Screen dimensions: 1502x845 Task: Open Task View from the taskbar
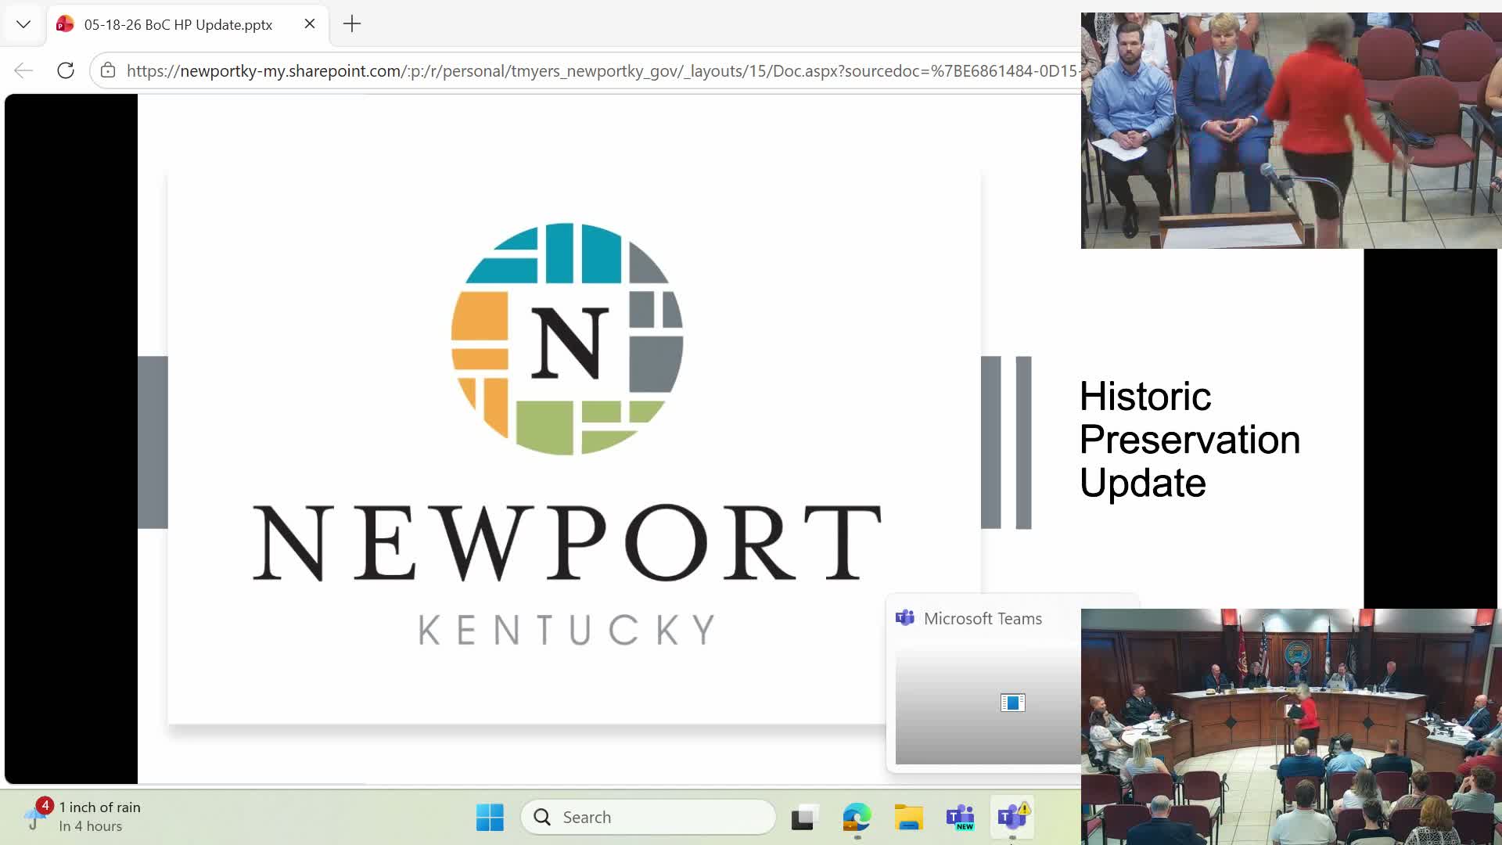(804, 817)
